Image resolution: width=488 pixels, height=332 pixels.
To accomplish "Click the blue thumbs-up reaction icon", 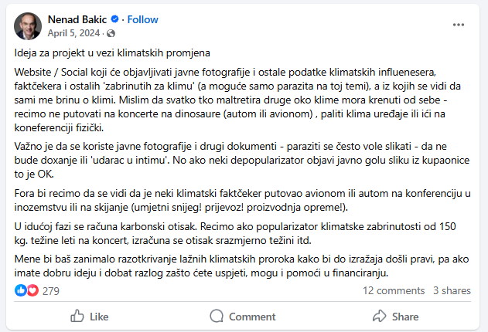I will [21, 290].
